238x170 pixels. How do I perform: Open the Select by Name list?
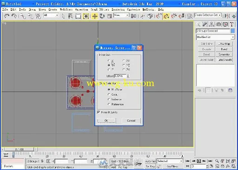pyautogui.click(x=71, y=16)
